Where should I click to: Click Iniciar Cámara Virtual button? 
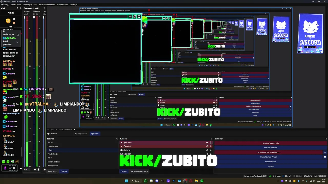268,157
